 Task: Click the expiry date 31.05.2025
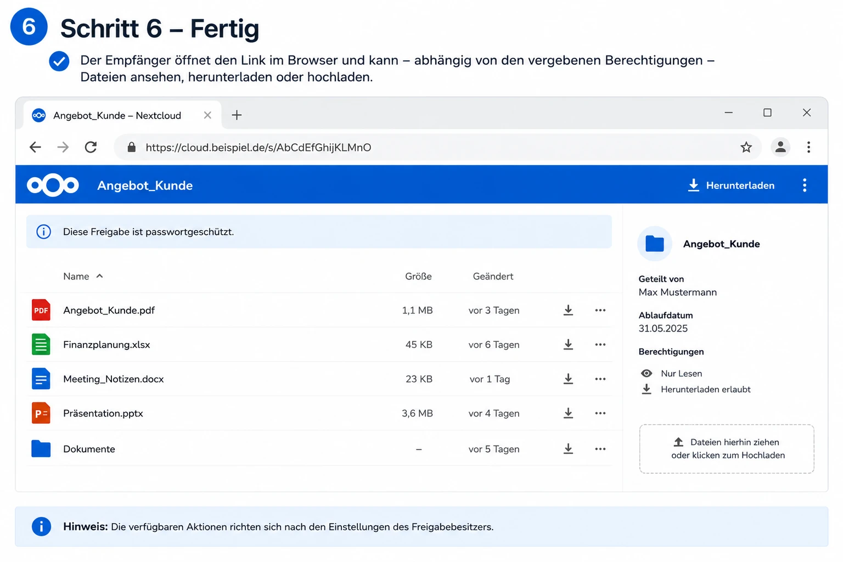tap(663, 328)
